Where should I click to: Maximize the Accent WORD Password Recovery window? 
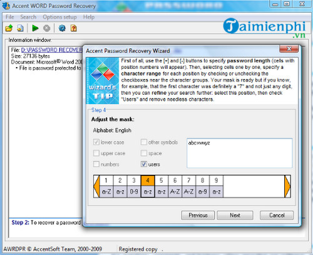[x=287, y=4]
